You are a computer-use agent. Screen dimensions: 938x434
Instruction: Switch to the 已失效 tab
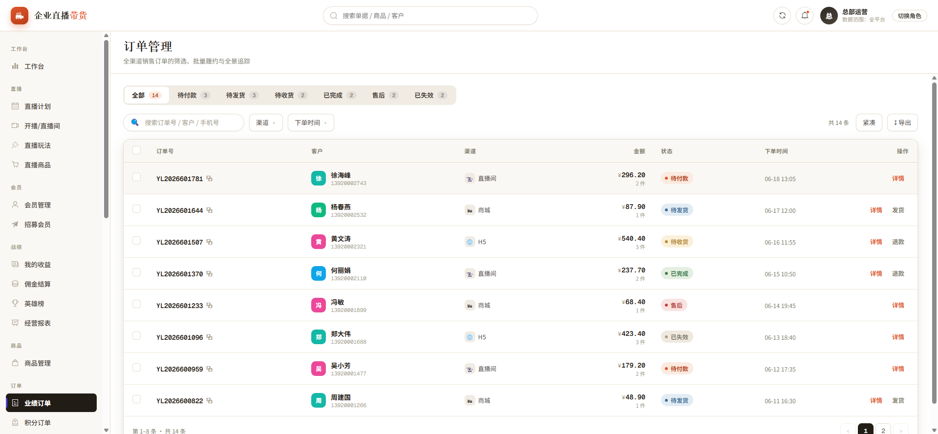(430, 95)
